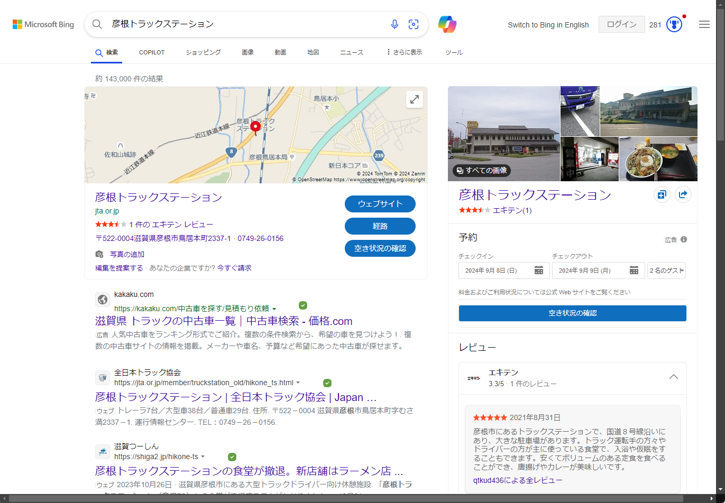Image resolution: width=725 pixels, height=503 pixels.
Task: Click green verified badge next to shiga2.jp URL
Action: (x=232, y=457)
